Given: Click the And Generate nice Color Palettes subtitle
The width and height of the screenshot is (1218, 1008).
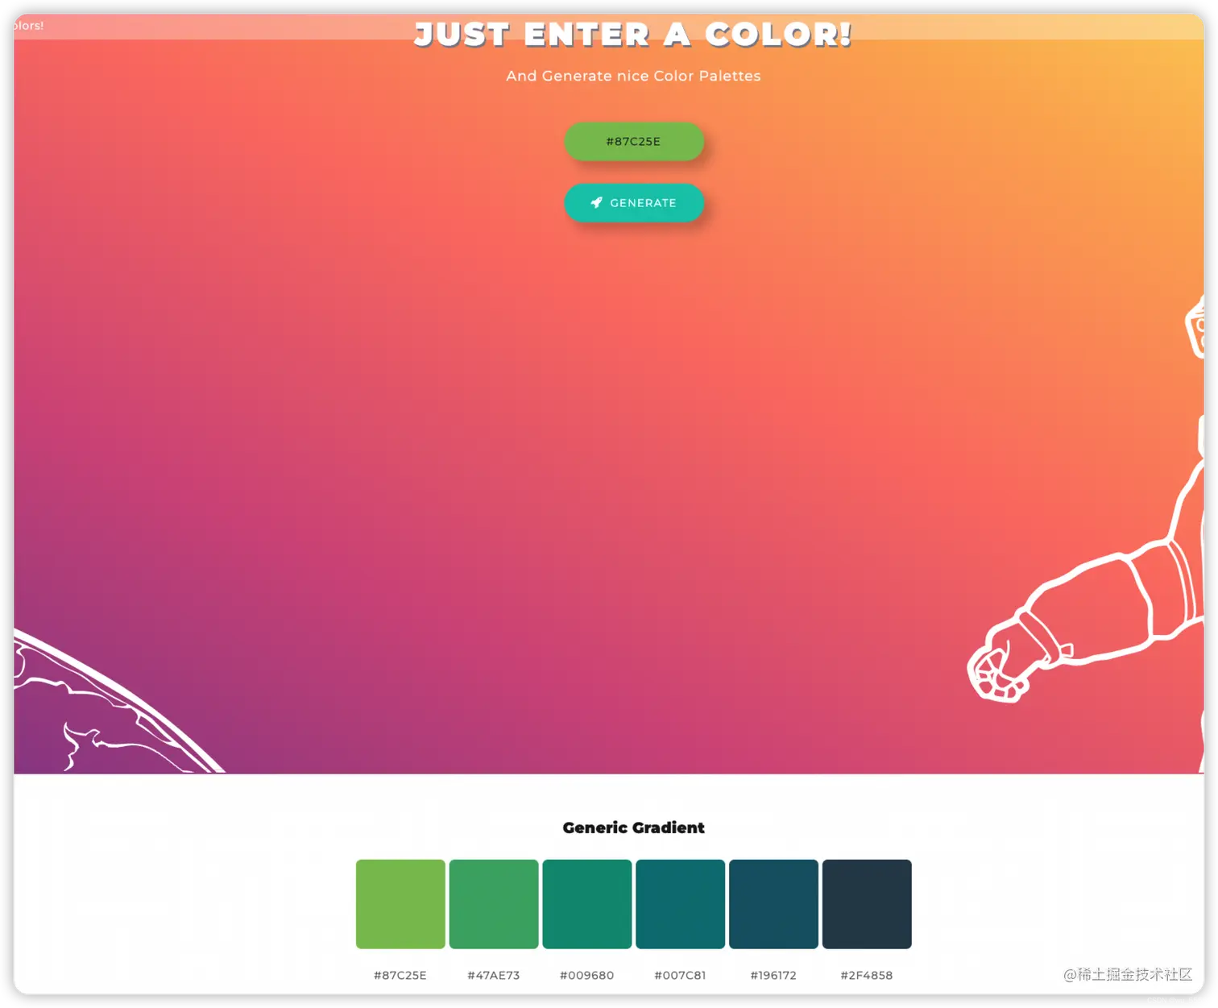Looking at the screenshot, I should pyautogui.click(x=633, y=76).
